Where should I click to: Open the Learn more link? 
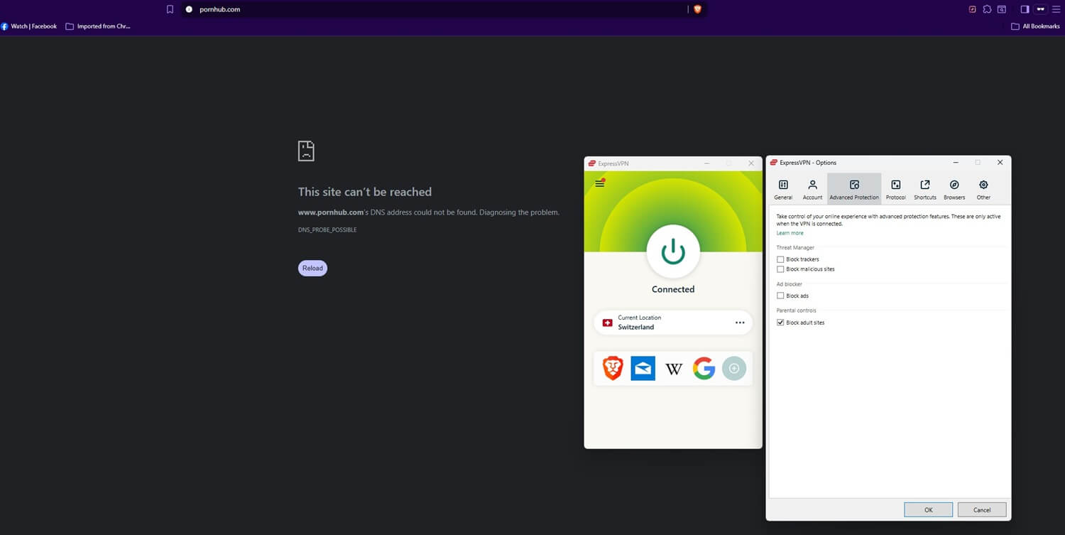(x=790, y=232)
